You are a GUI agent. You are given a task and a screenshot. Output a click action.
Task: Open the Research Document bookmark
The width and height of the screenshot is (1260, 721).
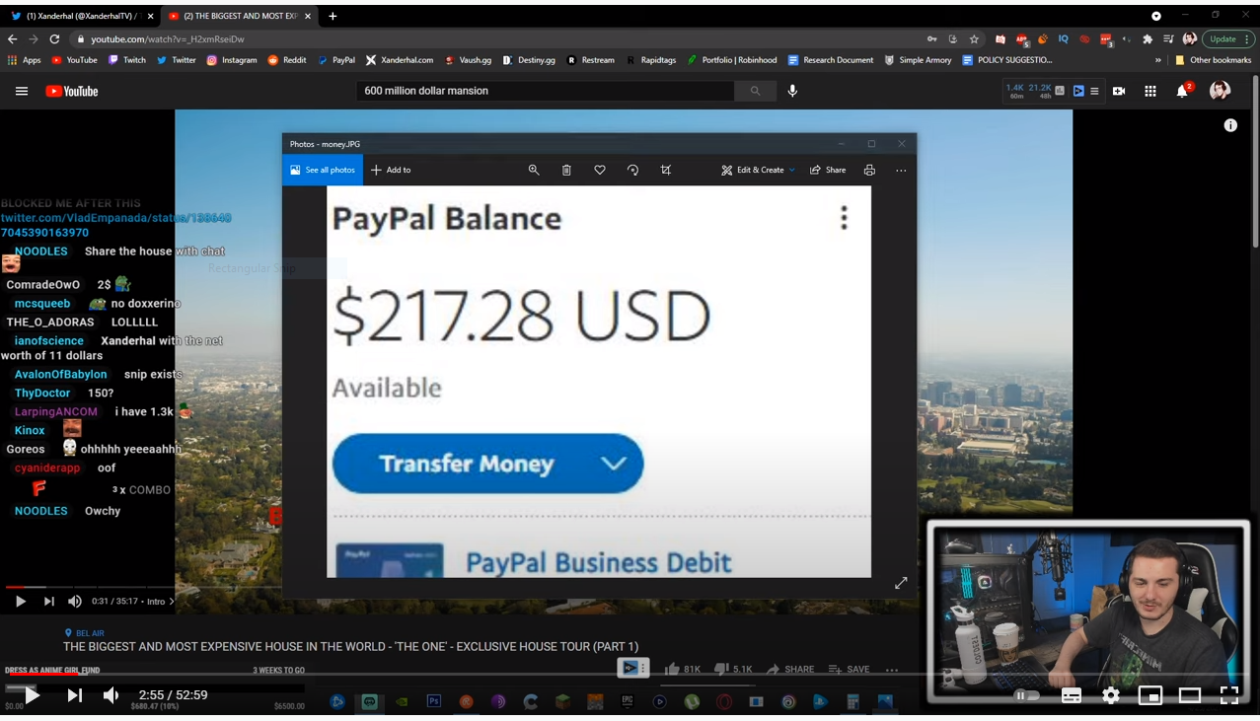point(831,60)
